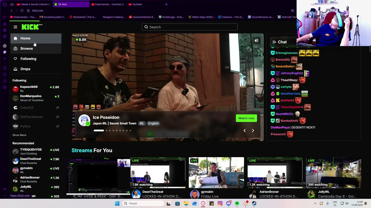Reload the current page
The width and height of the screenshot is (371, 208).
pyautogui.click(x=22, y=11)
